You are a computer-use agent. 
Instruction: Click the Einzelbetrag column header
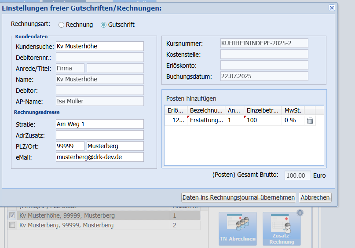[263, 110]
